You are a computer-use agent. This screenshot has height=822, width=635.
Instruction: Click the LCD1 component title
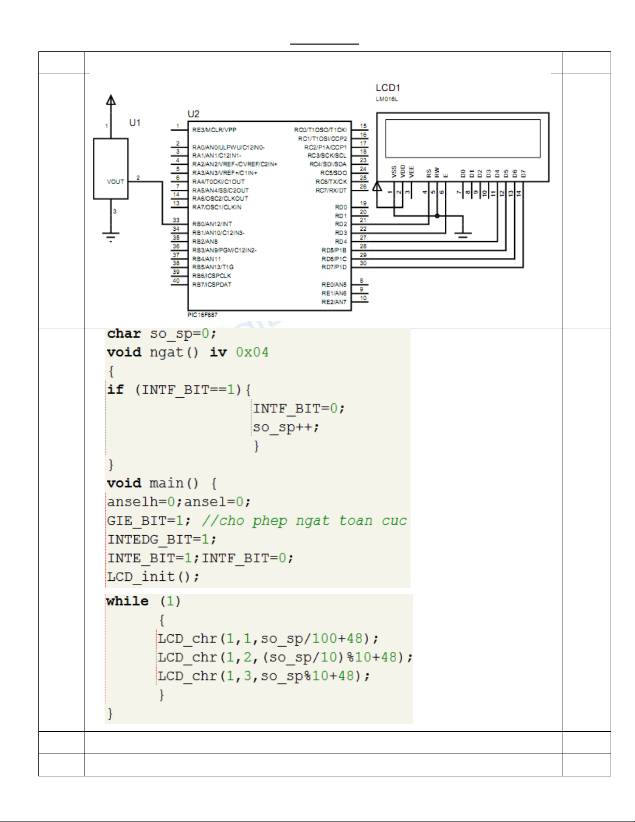coord(388,88)
